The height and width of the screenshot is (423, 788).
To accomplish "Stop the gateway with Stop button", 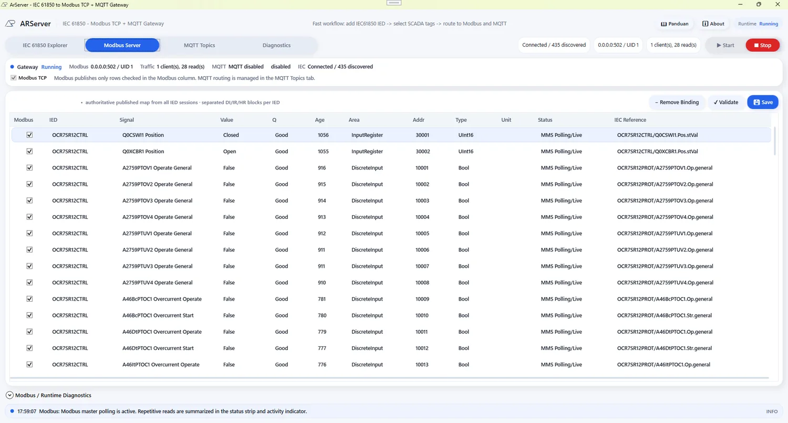I will (x=763, y=45).
